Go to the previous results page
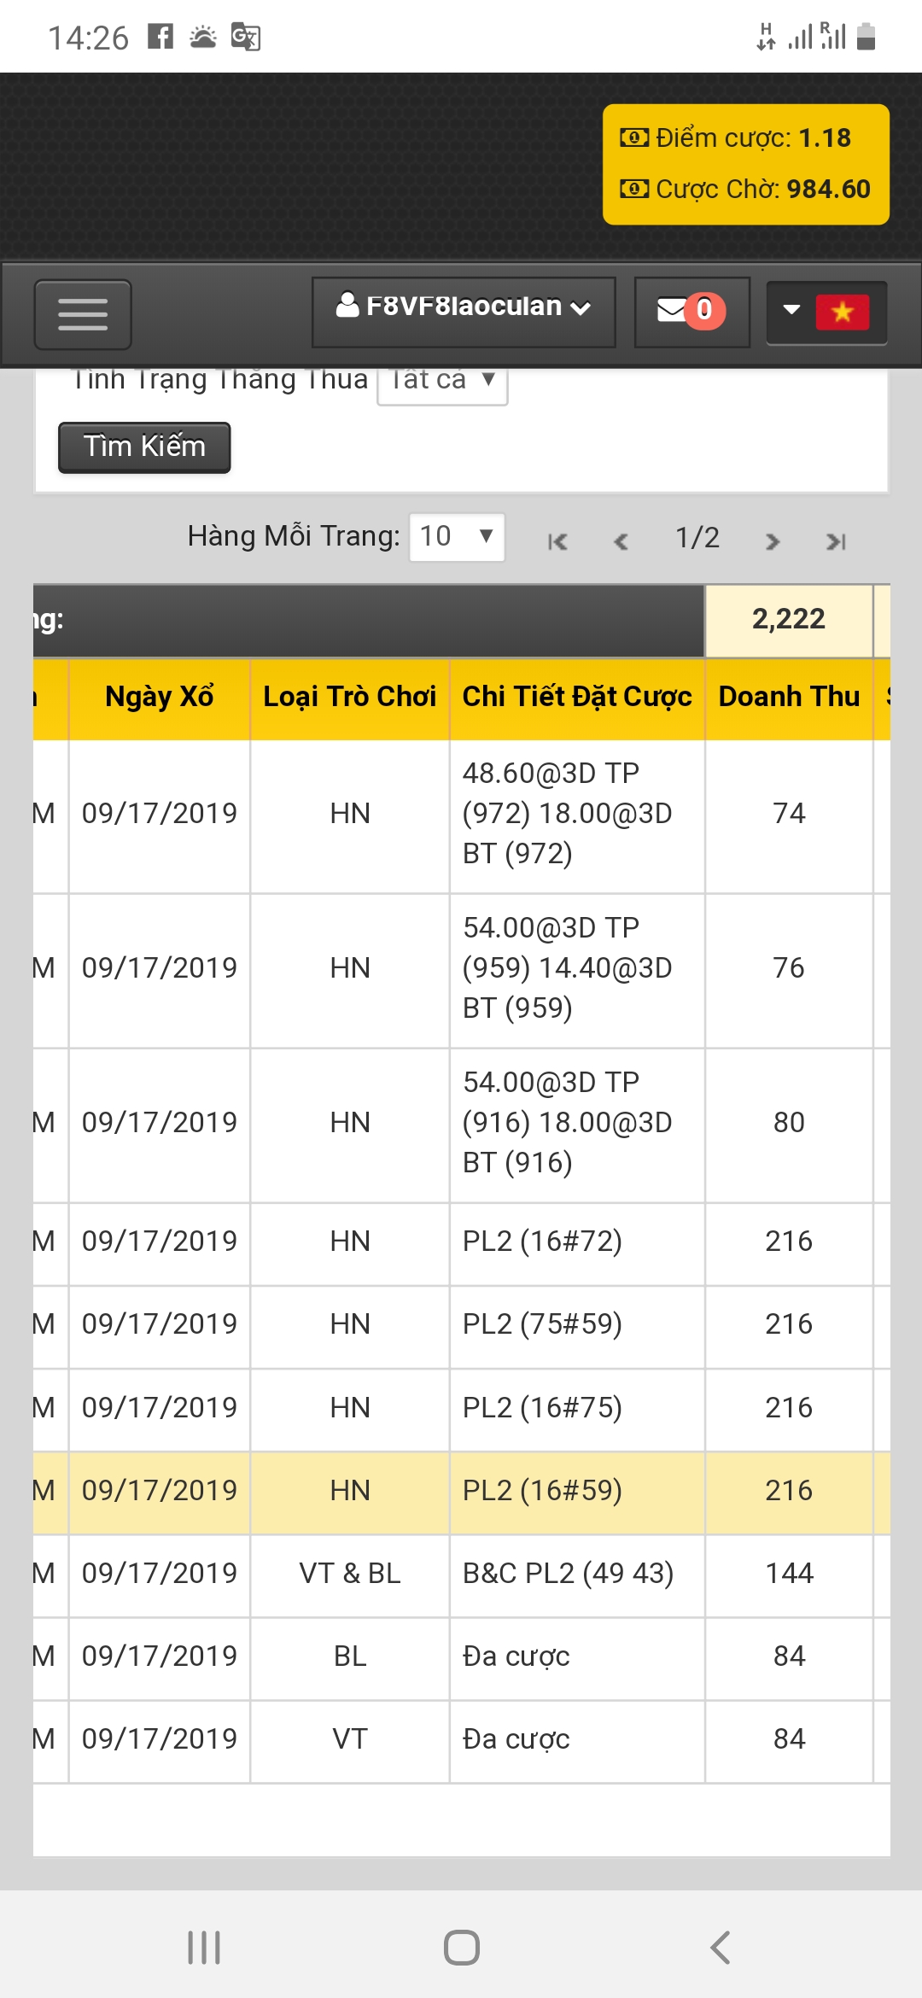Image resolution: width=922 pixels, height=1998 pixels. point(621,541)
